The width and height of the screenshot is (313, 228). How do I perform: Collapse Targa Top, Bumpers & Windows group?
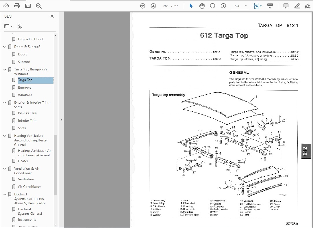click(5, 70)
